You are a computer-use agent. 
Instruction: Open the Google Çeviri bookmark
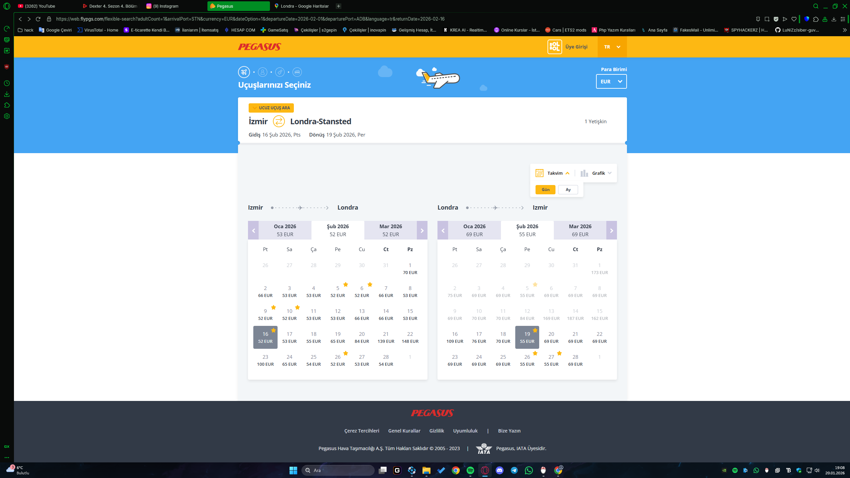coord(55,30)
